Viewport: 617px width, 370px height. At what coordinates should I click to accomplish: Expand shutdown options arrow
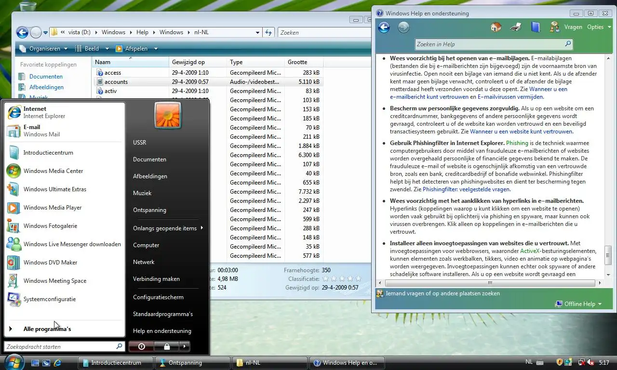tap(185, 346)
